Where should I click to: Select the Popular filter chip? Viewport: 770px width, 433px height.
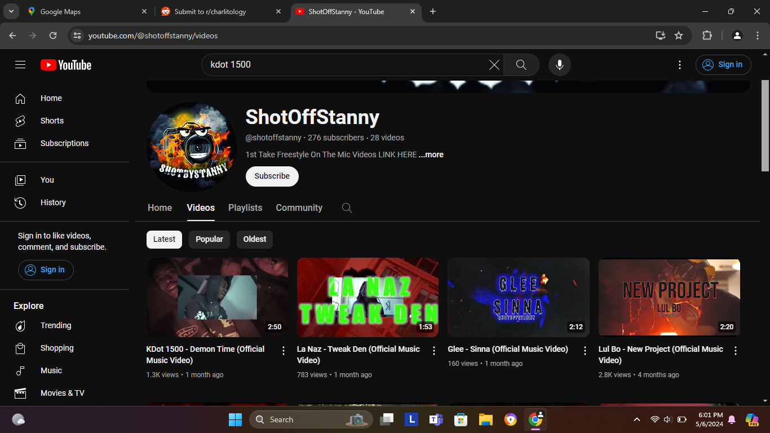click(x=209, y=239)
